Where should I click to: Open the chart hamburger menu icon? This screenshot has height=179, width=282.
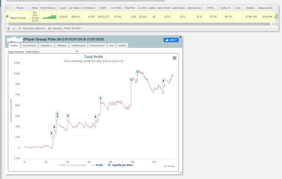tap(174, 58)
